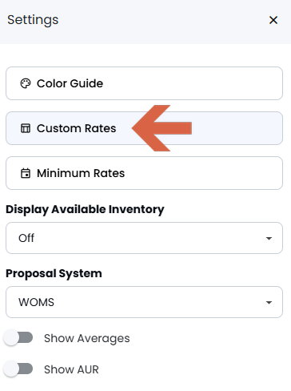Click the Minimum Rates calendar icon
Screen dimensions: 291x391
(26, 173)
